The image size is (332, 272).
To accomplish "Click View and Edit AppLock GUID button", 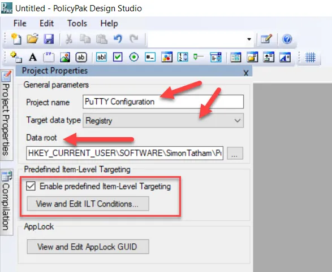I will click(x=88, y=247).
